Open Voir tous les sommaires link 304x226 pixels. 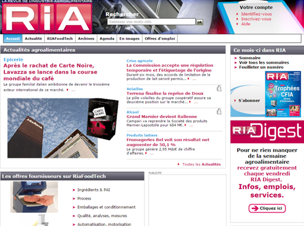click(264, 63)
